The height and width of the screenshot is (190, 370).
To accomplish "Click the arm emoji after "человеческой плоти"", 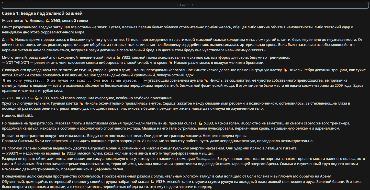I will coord(118,58).
